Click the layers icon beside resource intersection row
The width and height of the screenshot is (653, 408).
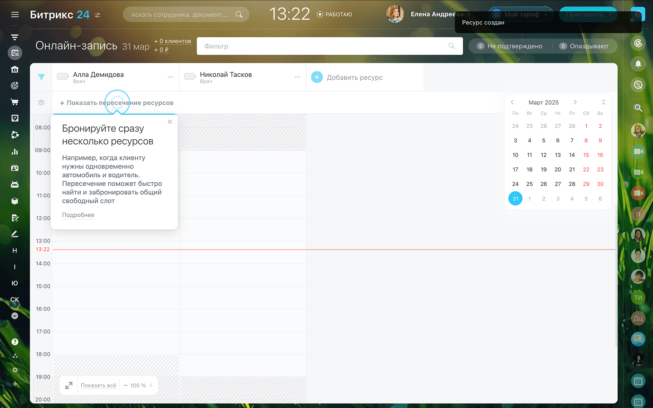click(x=41, y=102)
